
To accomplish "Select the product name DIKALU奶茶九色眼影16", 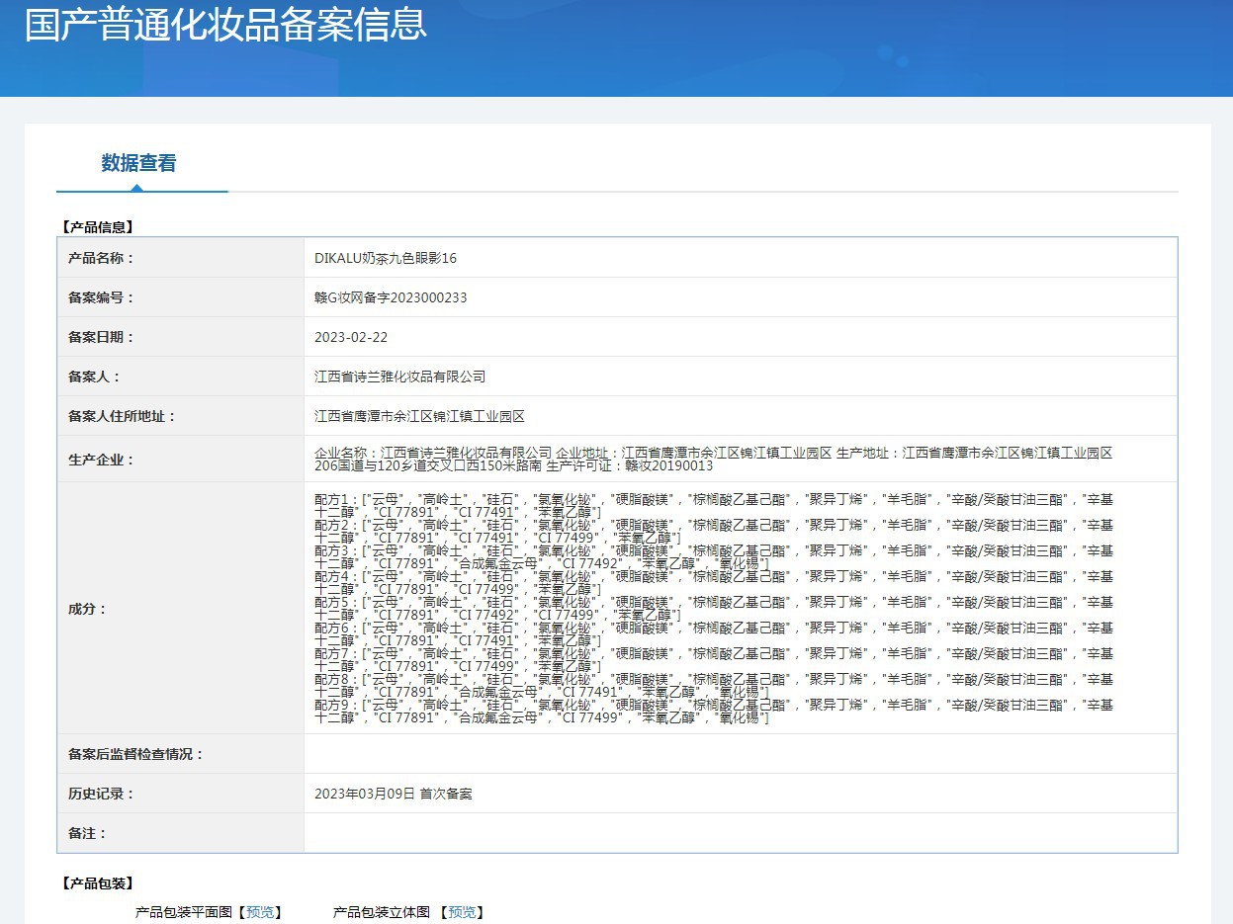I will pos(386,258).
